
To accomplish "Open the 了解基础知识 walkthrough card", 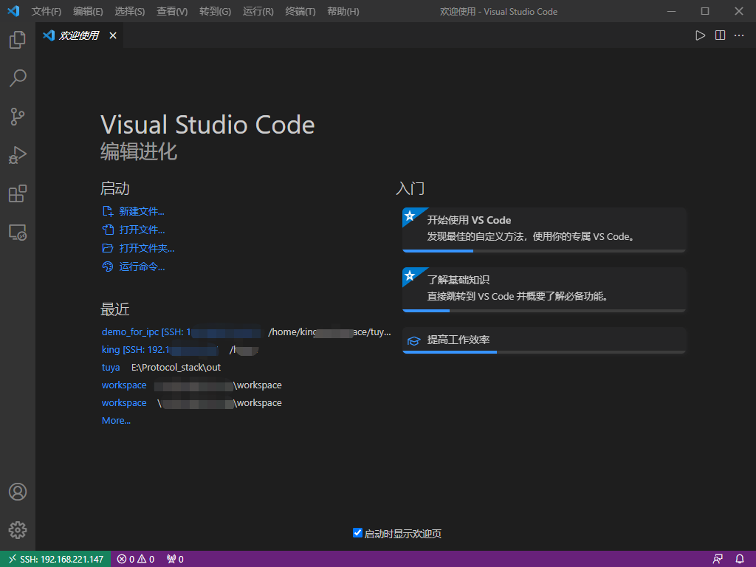I will pyautogui.click(x=544, y=289).
